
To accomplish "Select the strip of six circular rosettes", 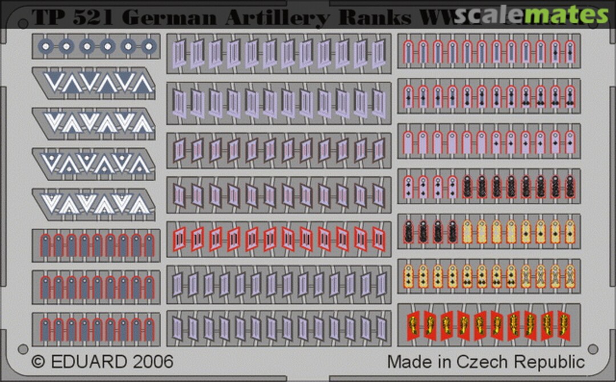I will tap(96, 46).
